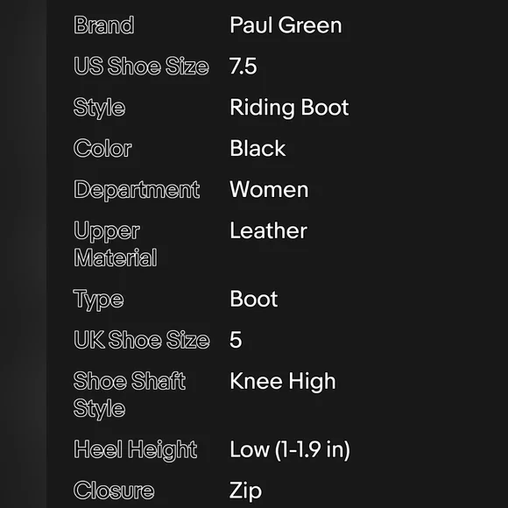Select the Heel Height label
This screenshot has height=508, width=508.
coord(136,450)
